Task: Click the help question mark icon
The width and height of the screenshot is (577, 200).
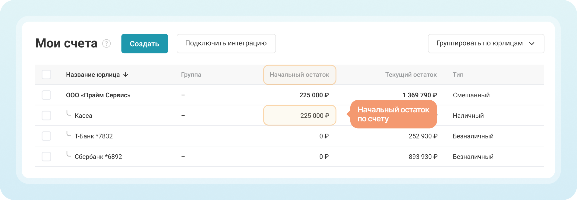Action: [106, 44]
